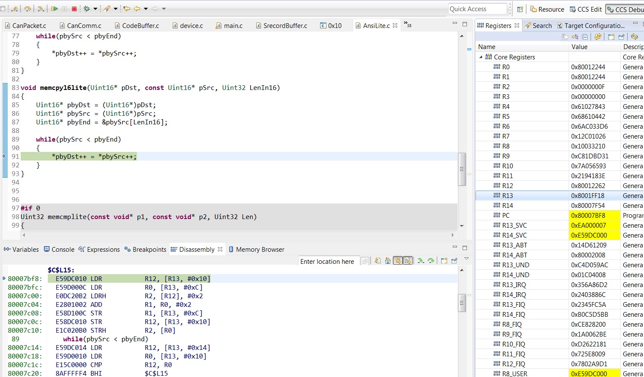Click the Step Return debug icon

tap(15, 9)
